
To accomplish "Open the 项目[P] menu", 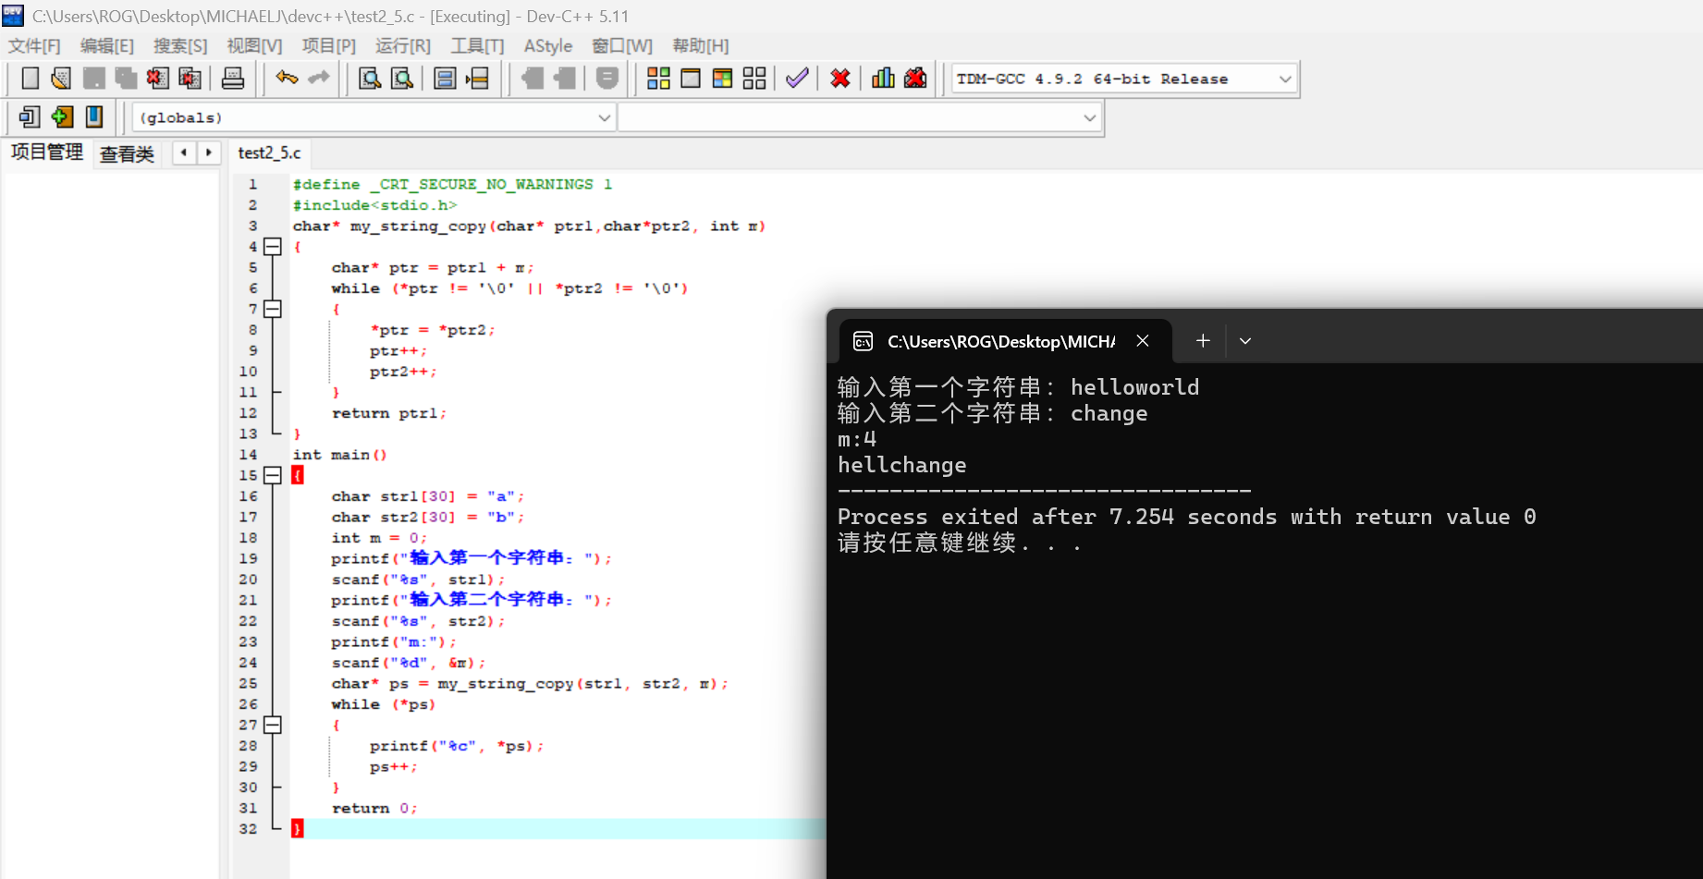I will pyautogui.click(x=328, y=46).
